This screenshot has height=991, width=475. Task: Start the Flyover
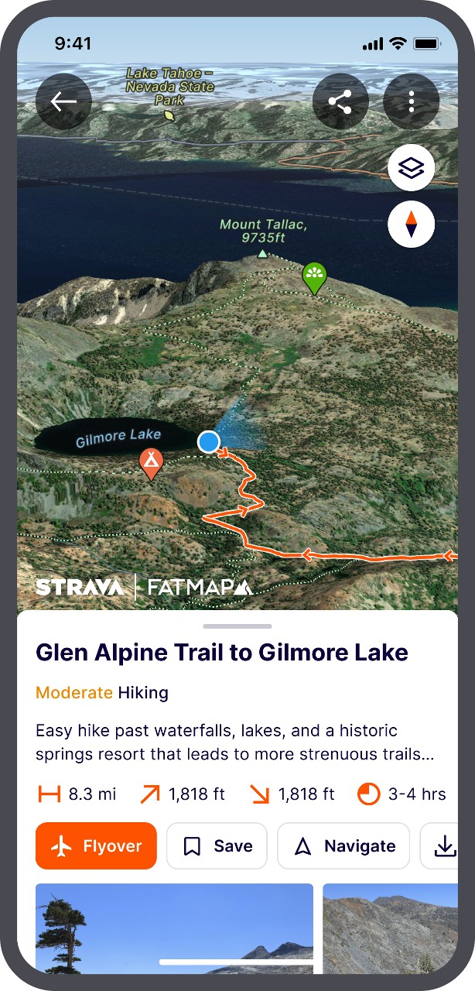pyautogui.click(x=96, y=846)
